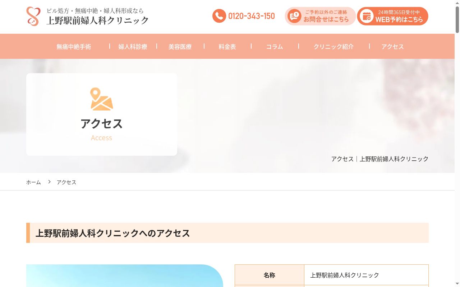460x287 pixels.
Task: Go to ホーム via breadcrumb
Action: (33, 182)
